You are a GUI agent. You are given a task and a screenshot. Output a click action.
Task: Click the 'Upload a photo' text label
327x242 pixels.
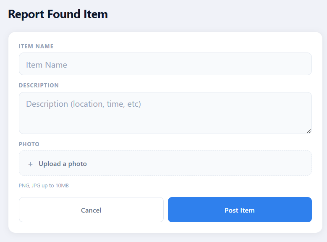point(63,164)
